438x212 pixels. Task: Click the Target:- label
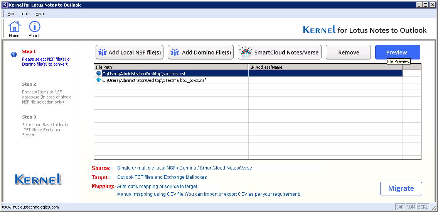click(101, 177)
